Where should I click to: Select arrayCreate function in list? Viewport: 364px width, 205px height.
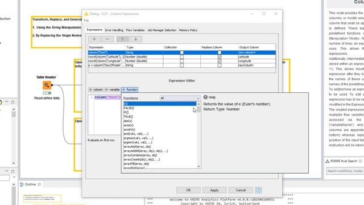160,159
